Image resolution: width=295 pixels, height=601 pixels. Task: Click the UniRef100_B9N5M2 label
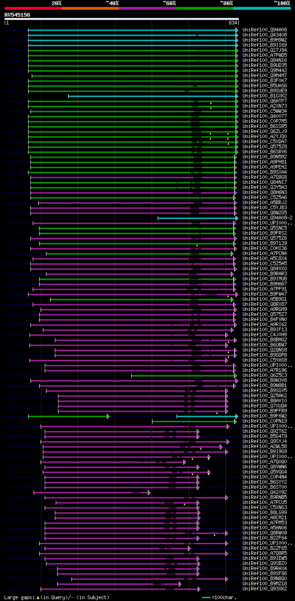[x=265, y=157]
